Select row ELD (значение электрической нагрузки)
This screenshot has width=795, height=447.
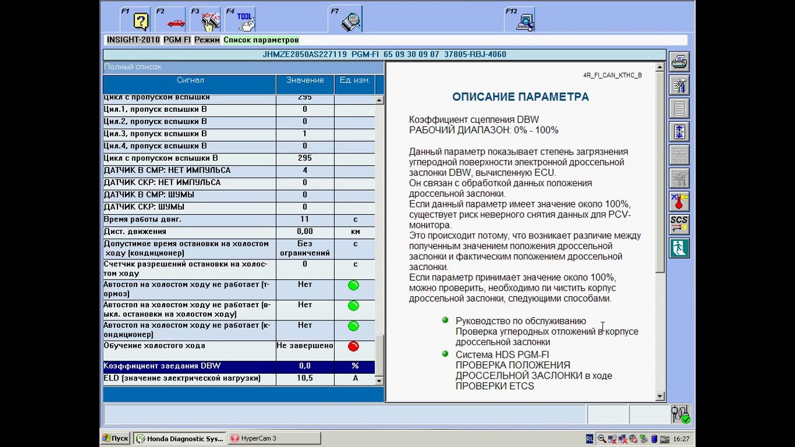point(239,378)
